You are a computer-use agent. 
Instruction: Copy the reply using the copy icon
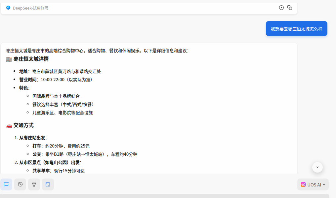tap(290, 8)
